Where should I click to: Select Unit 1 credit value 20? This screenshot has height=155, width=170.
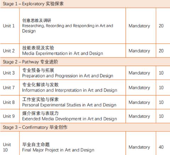coord(161,26)
